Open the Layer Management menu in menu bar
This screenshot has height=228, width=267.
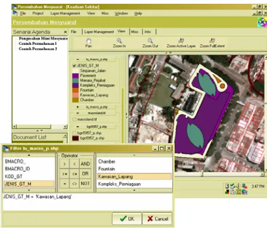pos(65,13)
